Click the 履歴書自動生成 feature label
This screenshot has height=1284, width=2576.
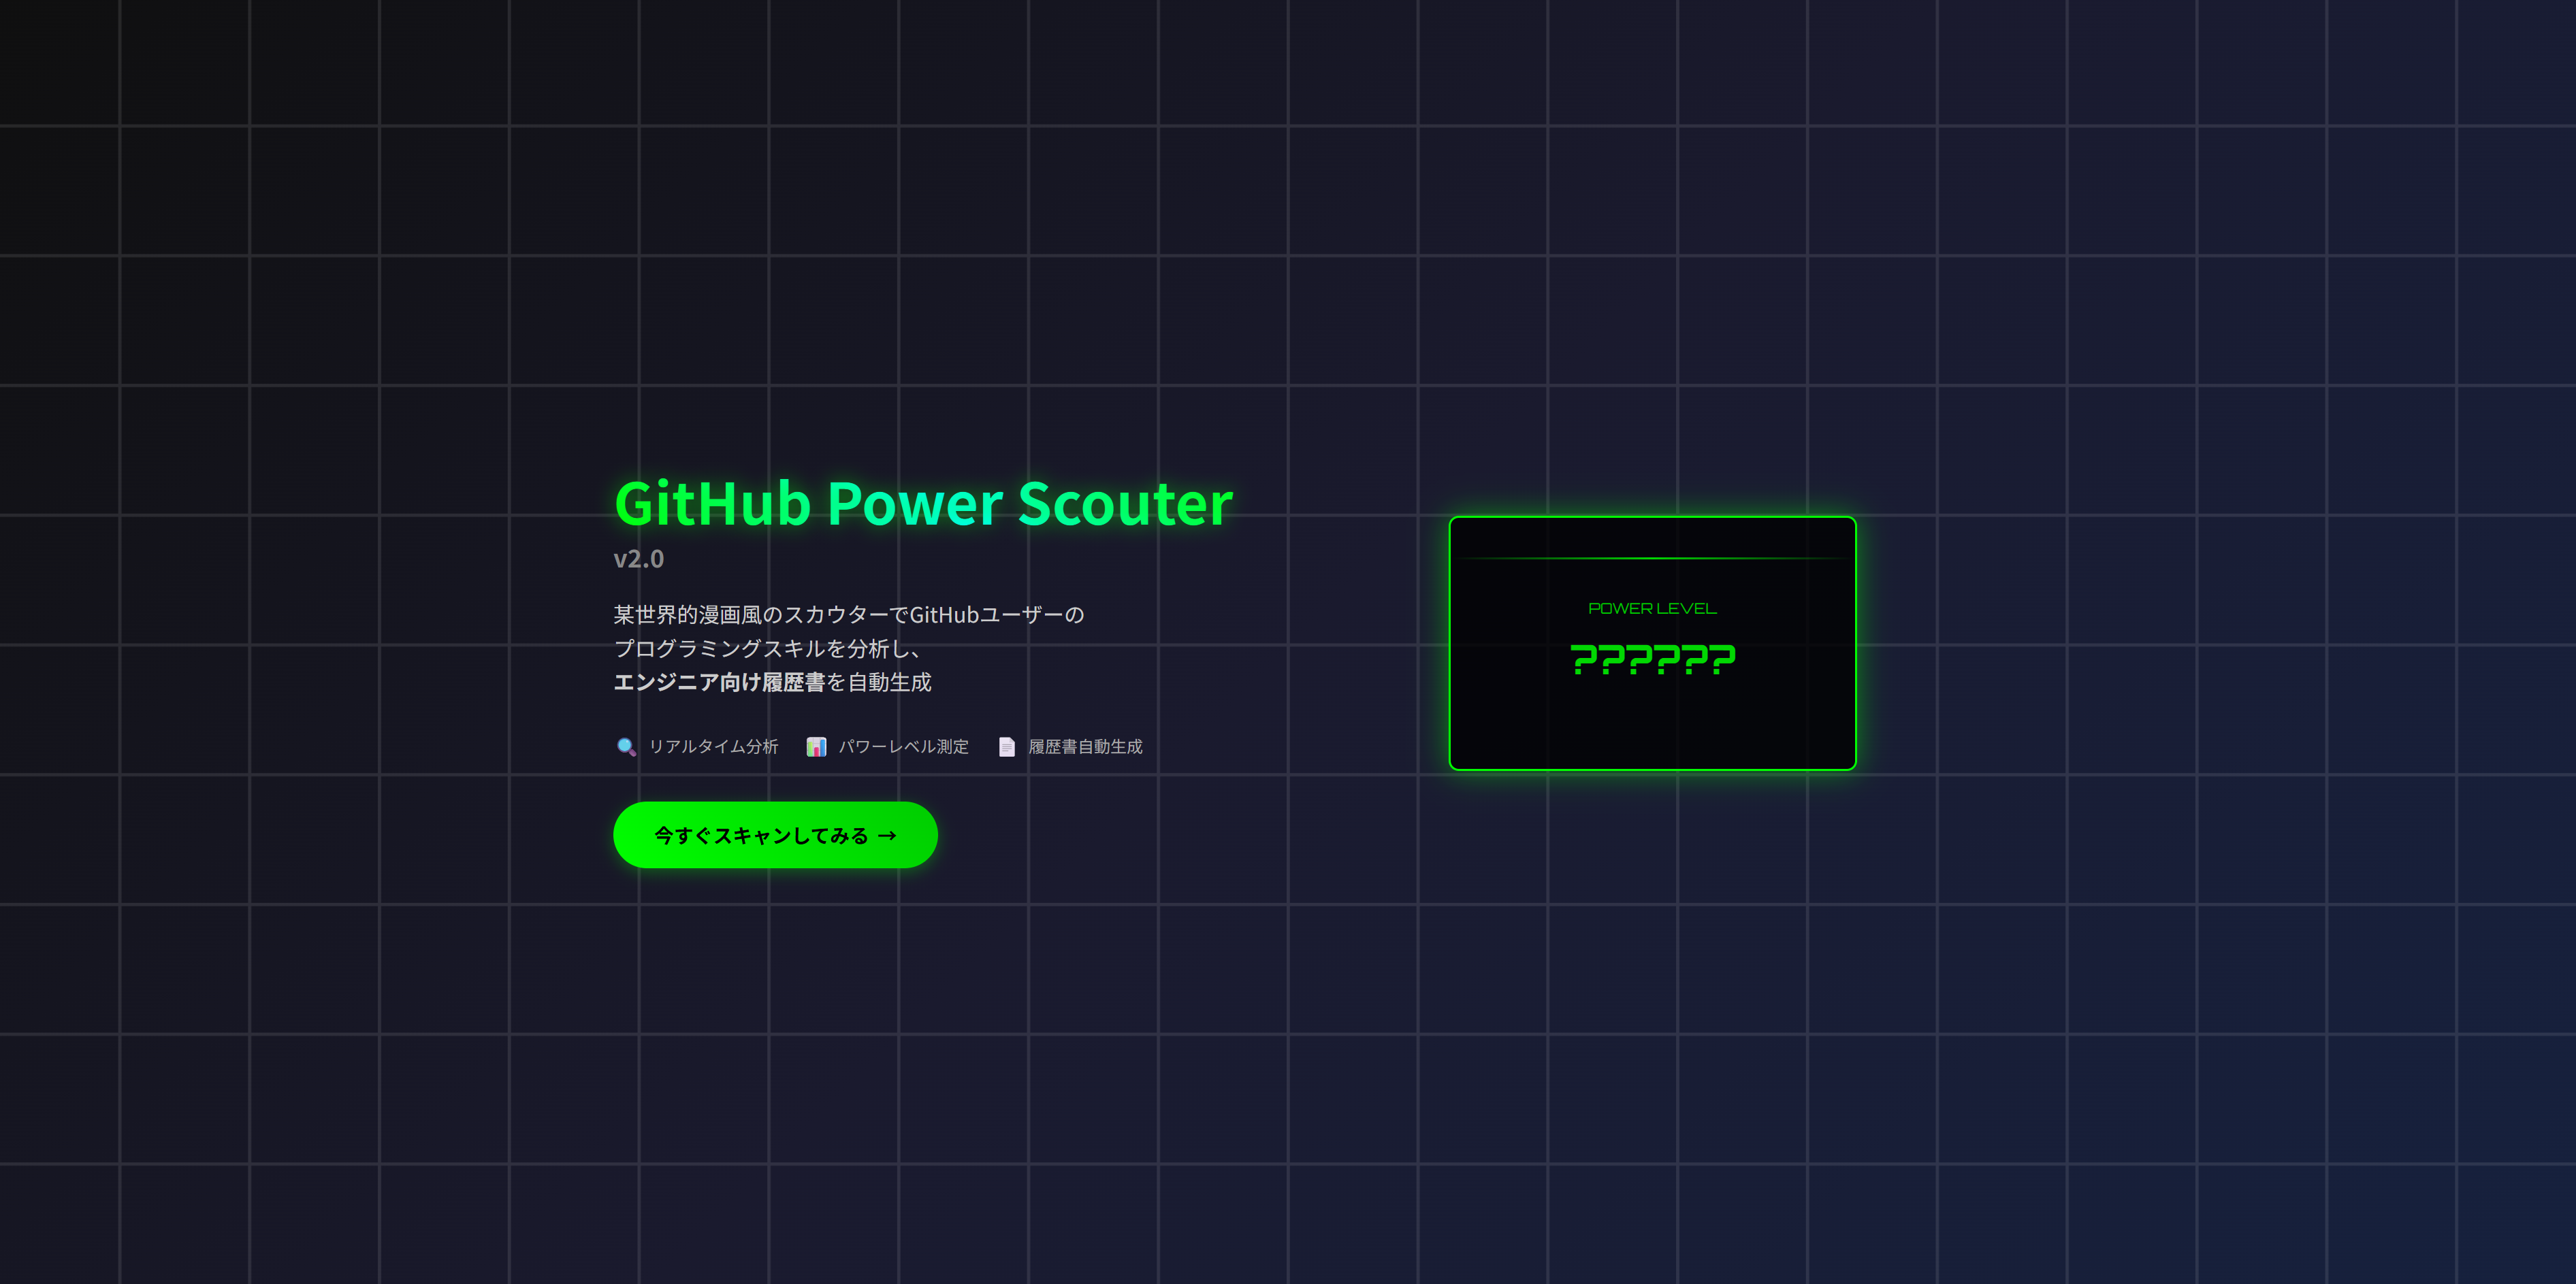pos(1085,746)
